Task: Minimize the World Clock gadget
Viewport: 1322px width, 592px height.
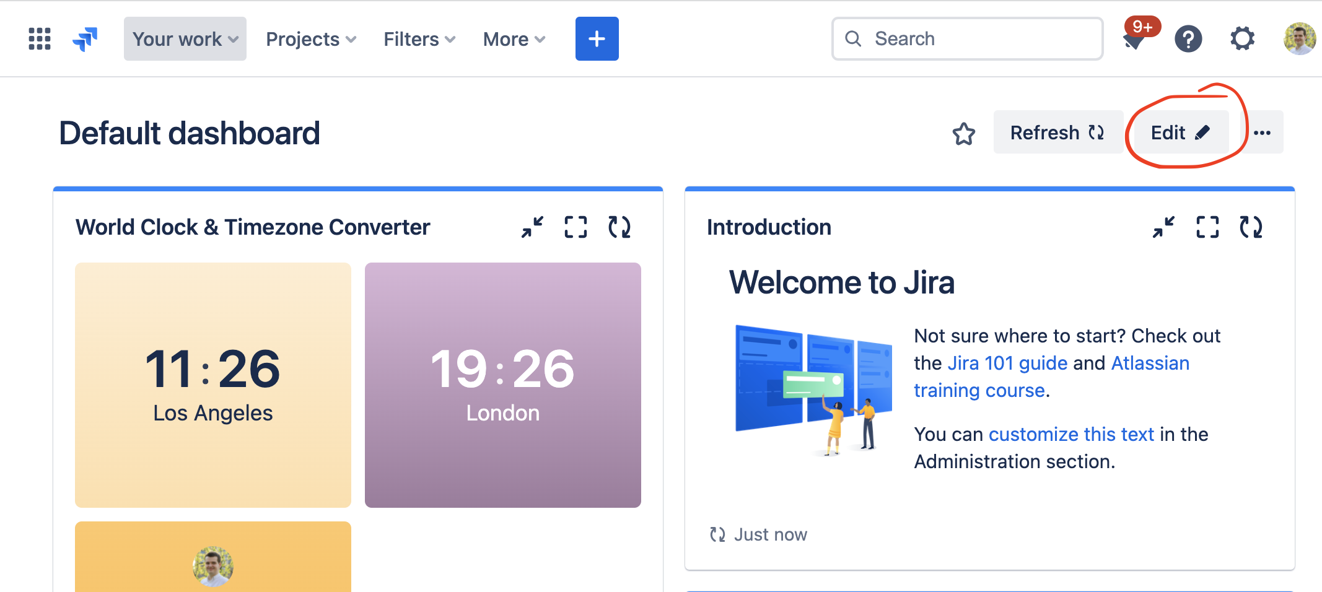Action: [x=532, y=227]
